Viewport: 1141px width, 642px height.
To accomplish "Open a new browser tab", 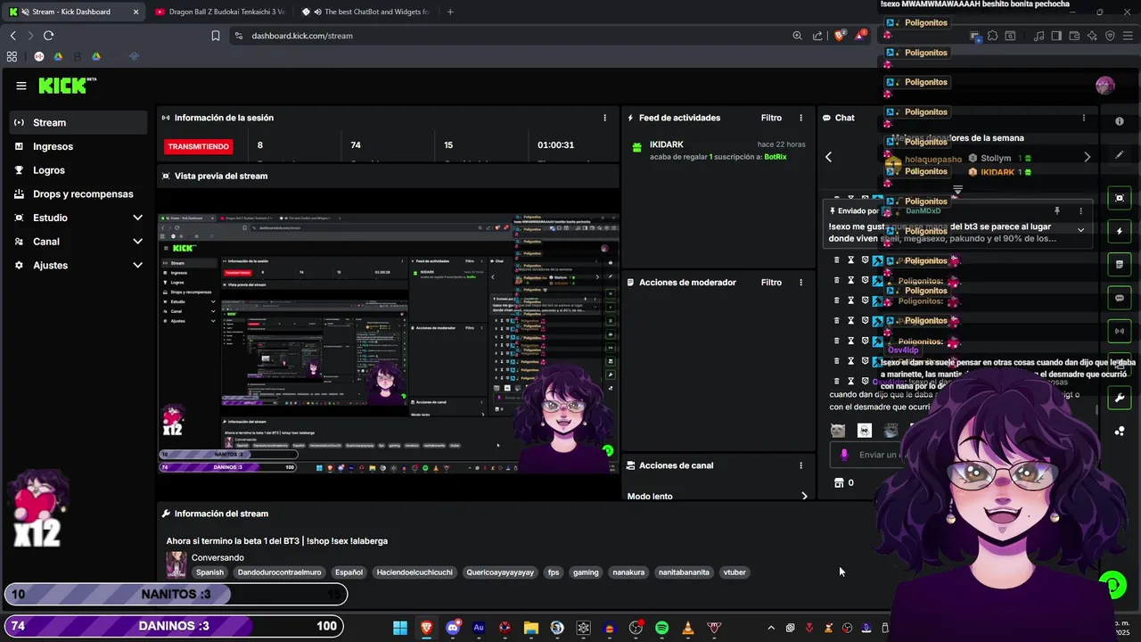I will coord(450,12).
